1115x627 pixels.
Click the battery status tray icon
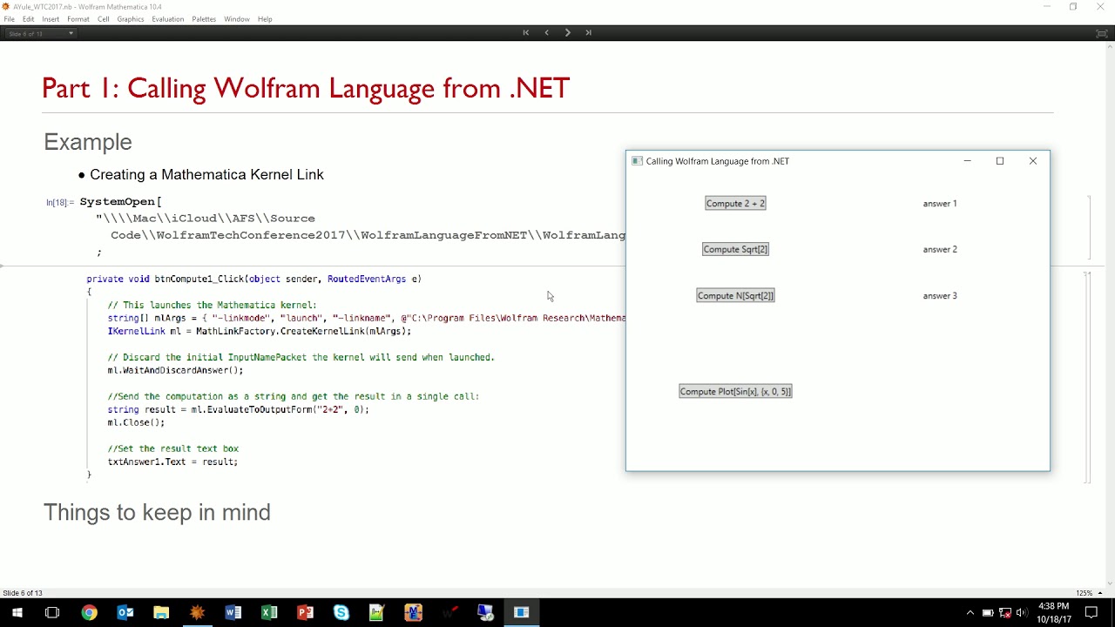(988, 612)
